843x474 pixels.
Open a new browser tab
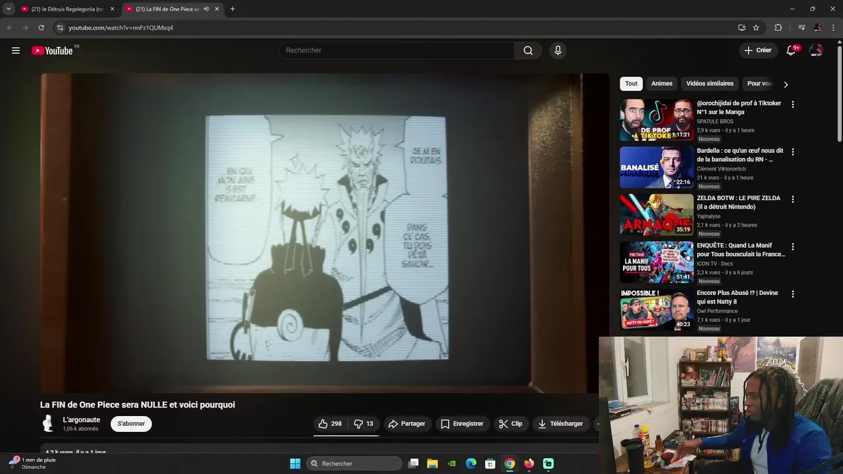(232, 9)
